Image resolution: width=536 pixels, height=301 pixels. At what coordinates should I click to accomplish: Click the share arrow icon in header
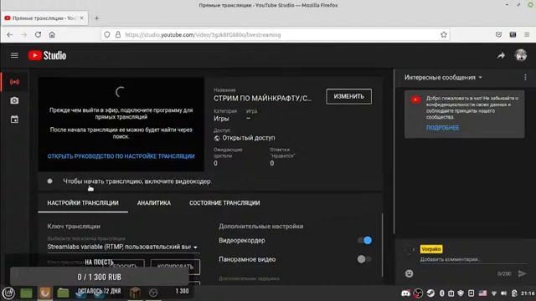coord(501,56)
